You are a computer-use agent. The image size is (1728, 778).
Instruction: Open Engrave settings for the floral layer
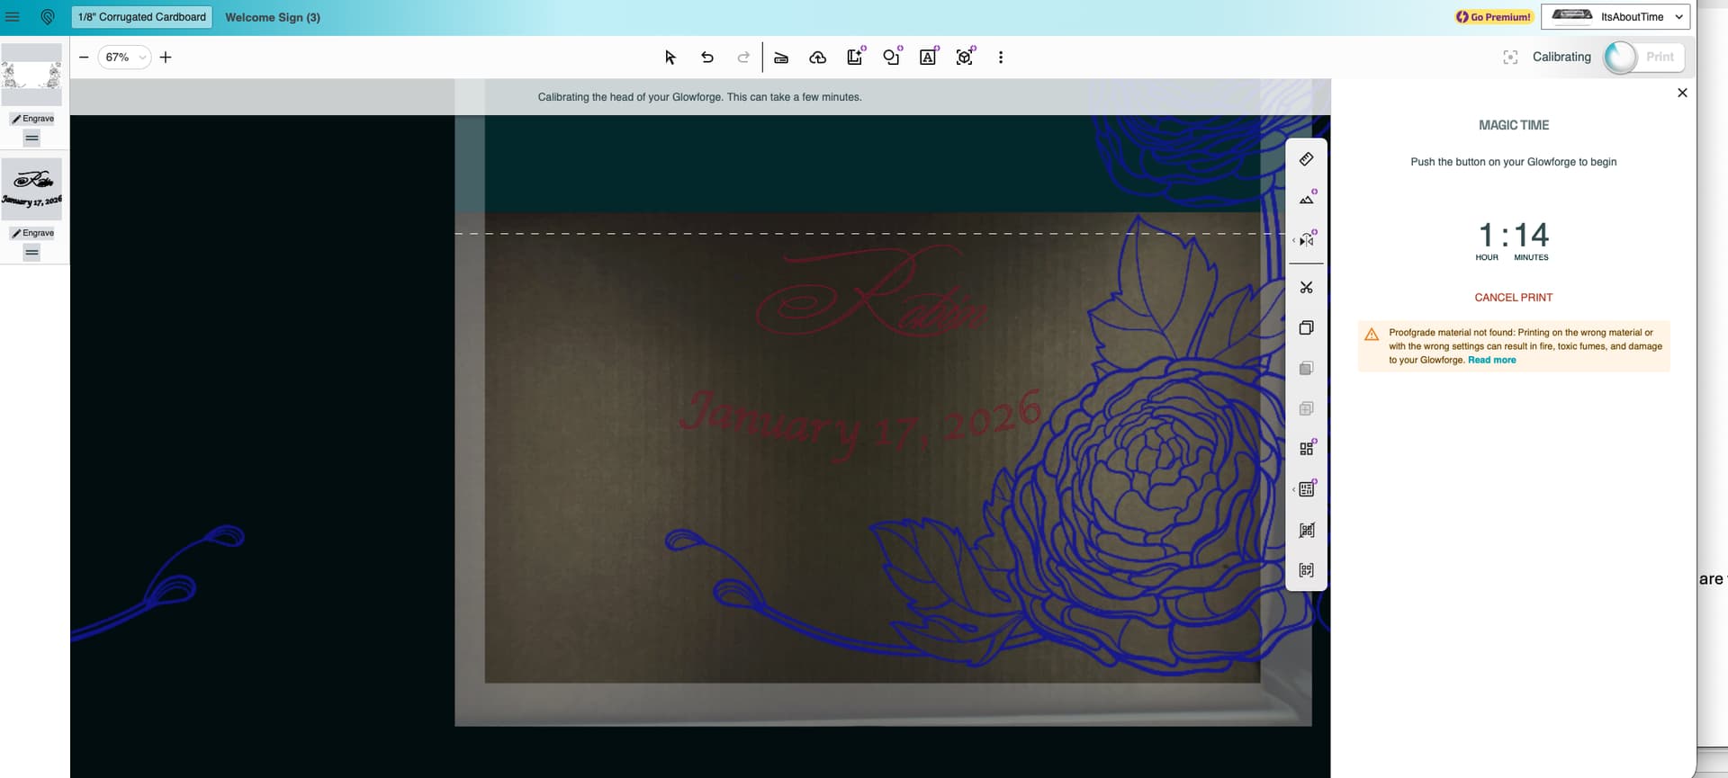pos(32,119)
